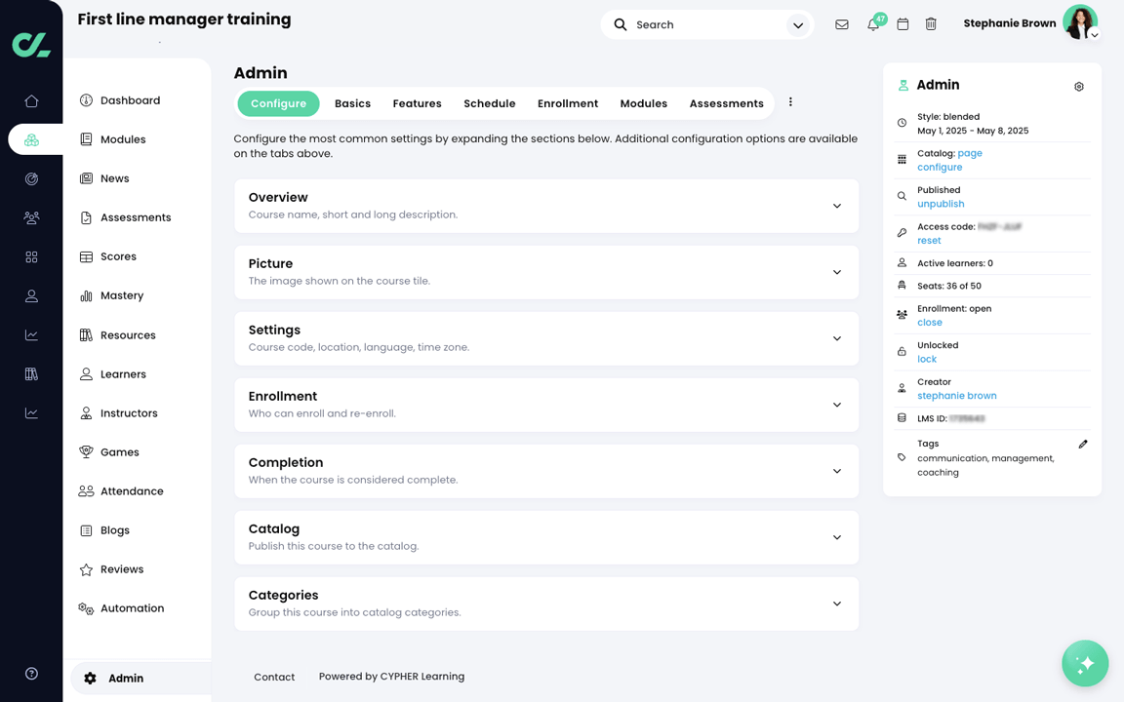Reset the access code
The width and height of the screenshot is (1124, 702).
click(929, 241)
